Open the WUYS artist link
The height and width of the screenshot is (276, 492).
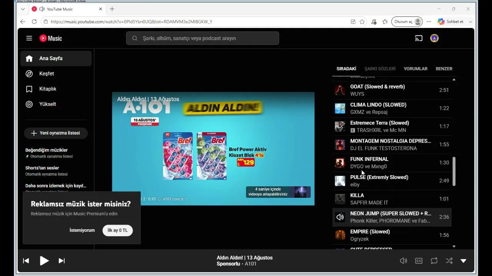click(357, 94)
